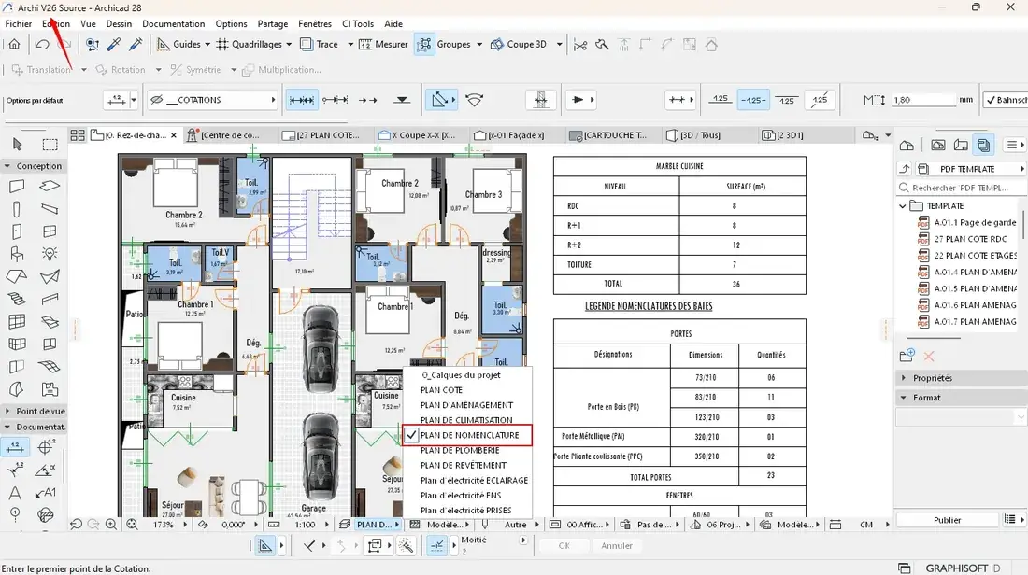Toggle the Guides button

(178, 45)
